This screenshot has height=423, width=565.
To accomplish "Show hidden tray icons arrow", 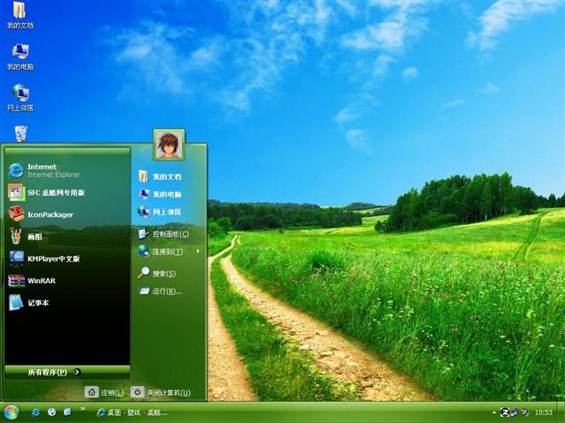I will (x=494, y=412).
